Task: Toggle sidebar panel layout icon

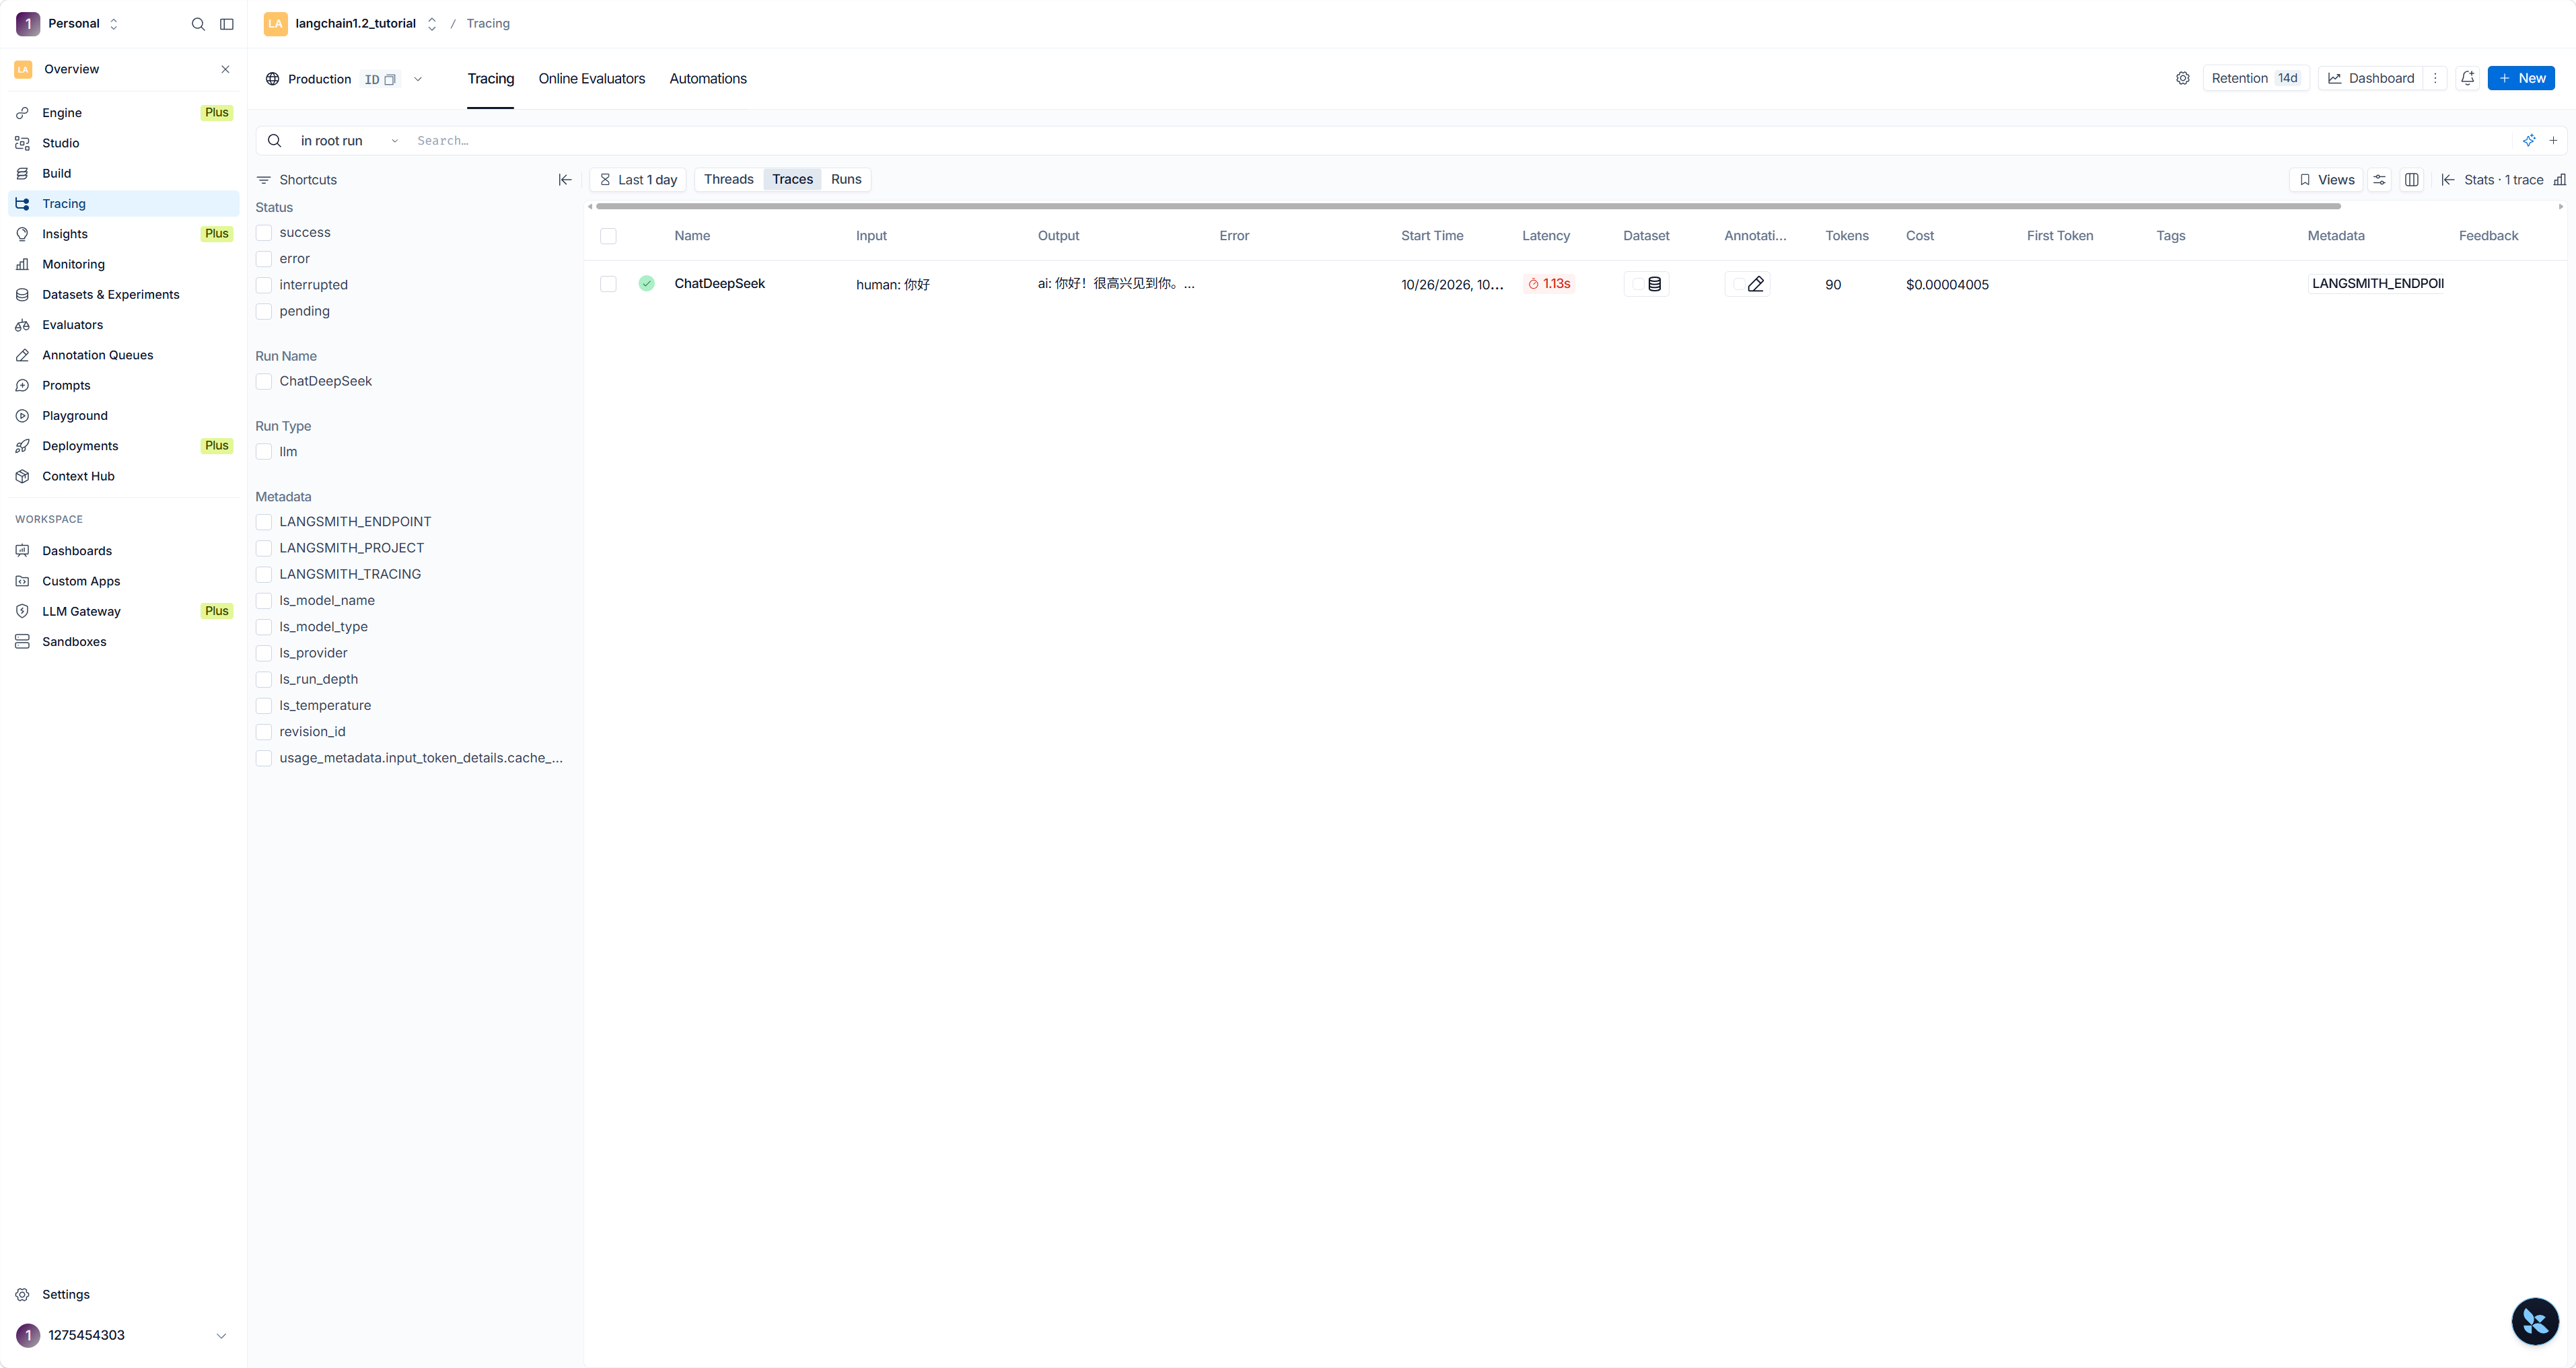Action: click(227, 24)
